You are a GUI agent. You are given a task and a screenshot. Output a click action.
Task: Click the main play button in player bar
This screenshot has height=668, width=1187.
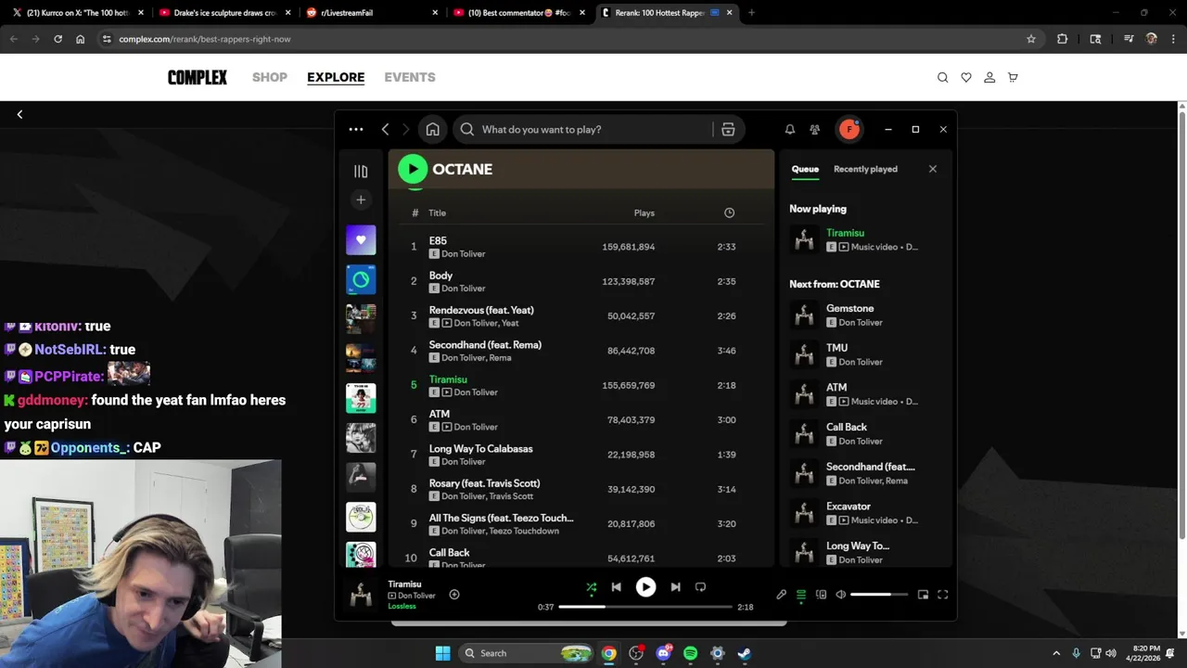click(x=645, y=587)
